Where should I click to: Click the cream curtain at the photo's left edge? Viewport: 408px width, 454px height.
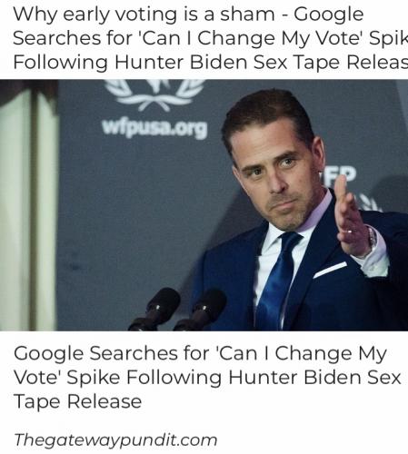(x=29, y=209)
